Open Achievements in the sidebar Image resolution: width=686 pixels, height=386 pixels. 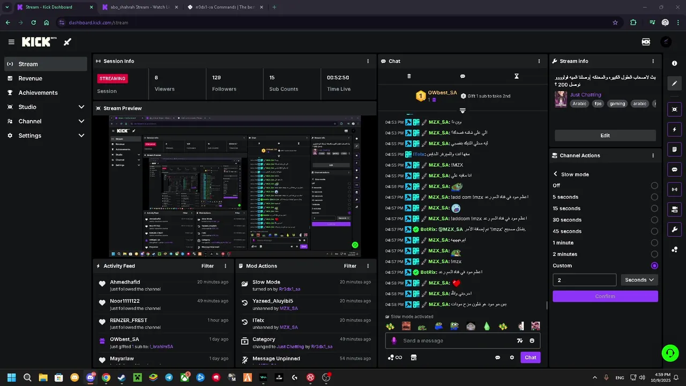[46, 93]
